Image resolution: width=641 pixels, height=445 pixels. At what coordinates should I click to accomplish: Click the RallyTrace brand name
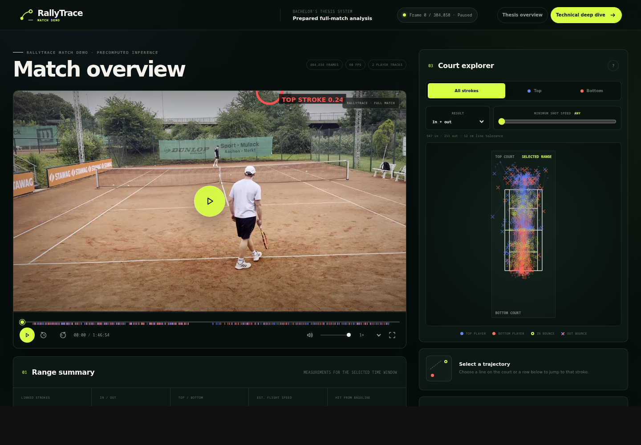tap(60, 13)
